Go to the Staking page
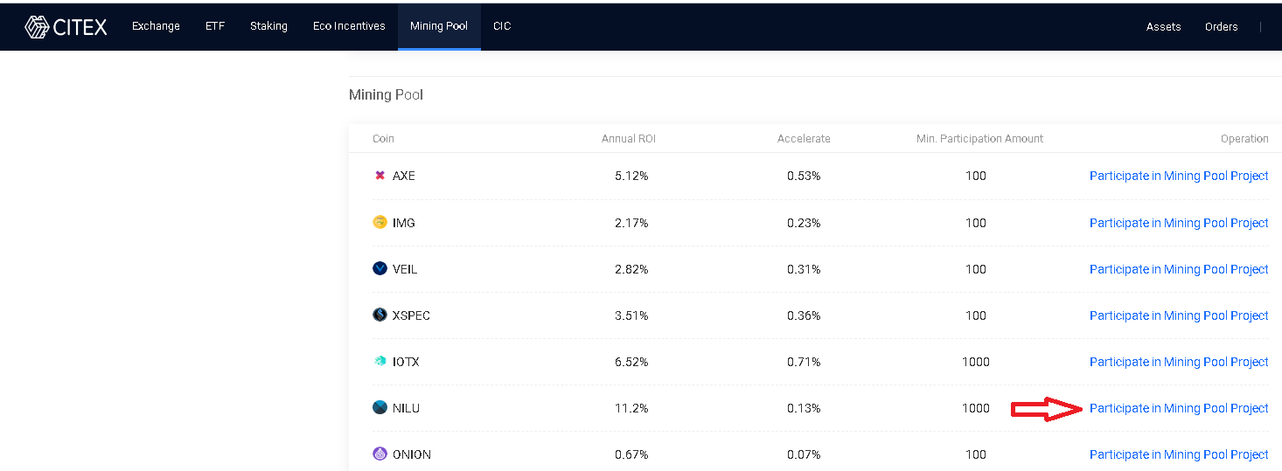The height and width of the screenshot is (471, 1282). (x=268, y=26)
